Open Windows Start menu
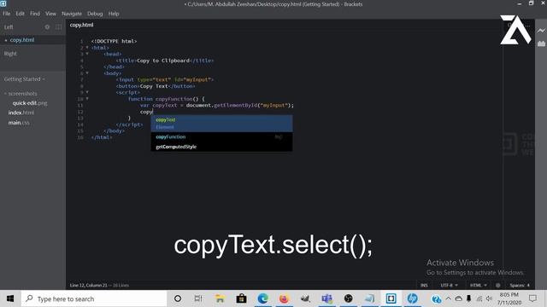Screen dimensions: 547x307 tap(10, 298)
